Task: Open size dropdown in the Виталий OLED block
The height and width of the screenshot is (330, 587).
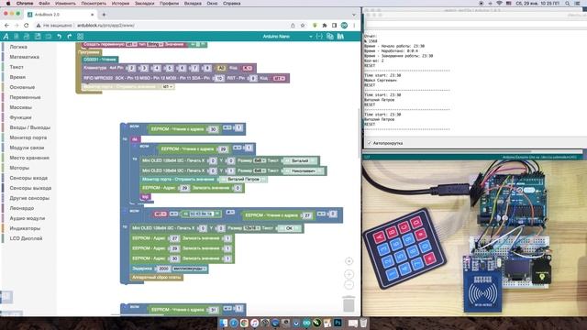Action: coord(260,160)
